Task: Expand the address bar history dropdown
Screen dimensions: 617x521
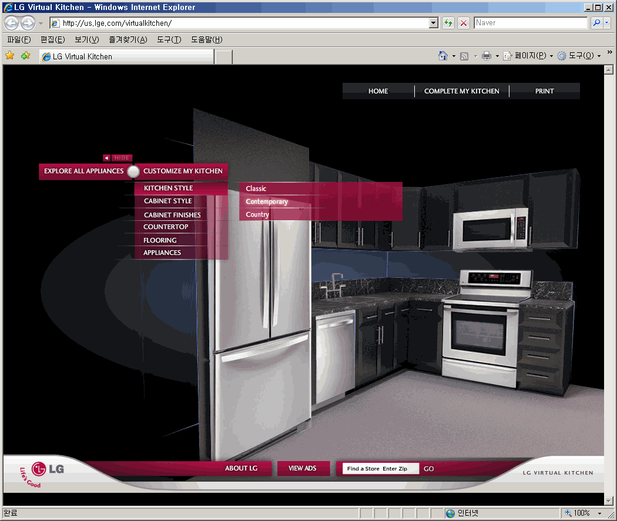Action: pyautogui.click(x=434, y=23)
